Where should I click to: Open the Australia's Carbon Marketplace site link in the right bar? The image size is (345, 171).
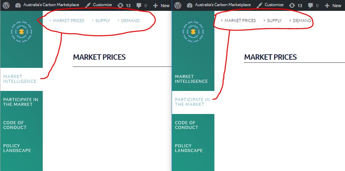click(223, 5)
